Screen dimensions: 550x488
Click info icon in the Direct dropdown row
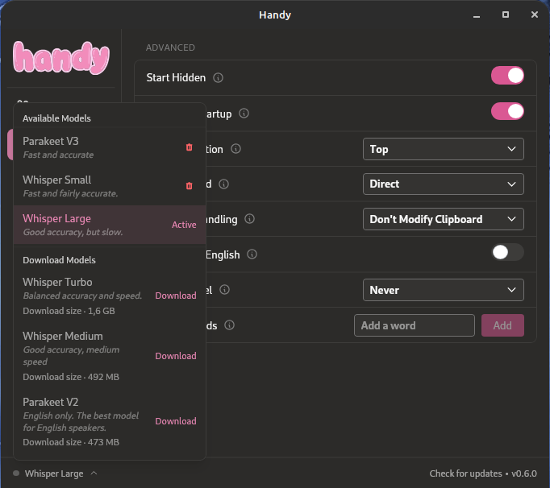tap(224, 184)
